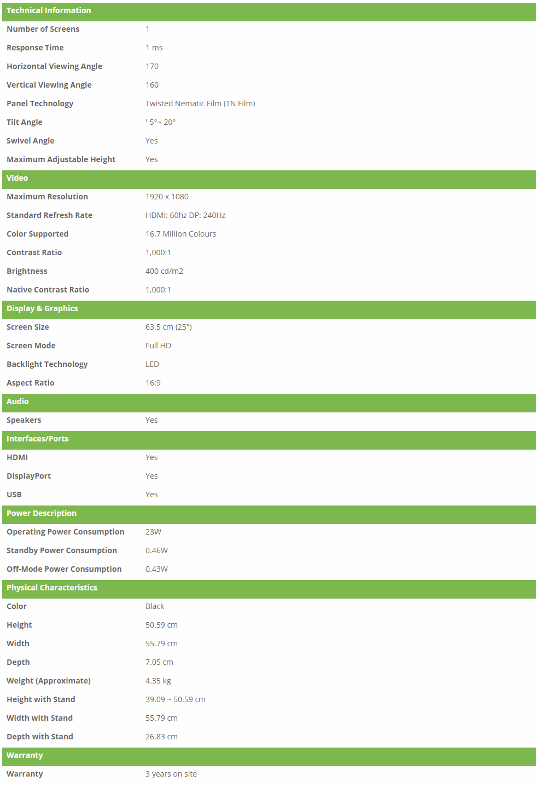This screenshot has height=787, width=536.
Task: Click the 400 cd/m2 brightness value
Action: tap(164, 271)
